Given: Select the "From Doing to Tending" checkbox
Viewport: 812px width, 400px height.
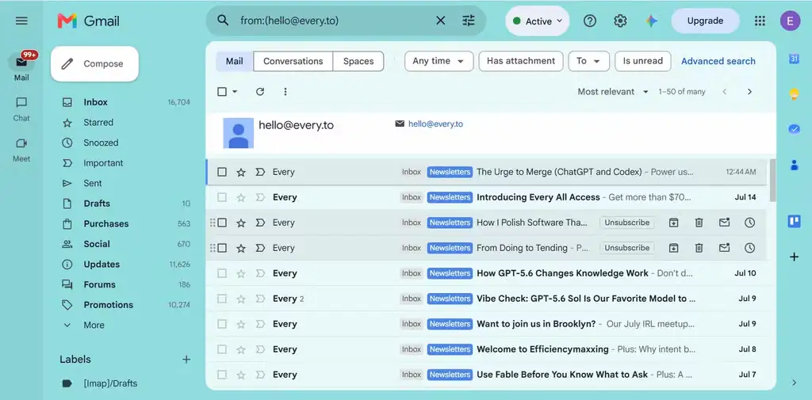Looking at the screenshot, I should click(x=222, y=248).
